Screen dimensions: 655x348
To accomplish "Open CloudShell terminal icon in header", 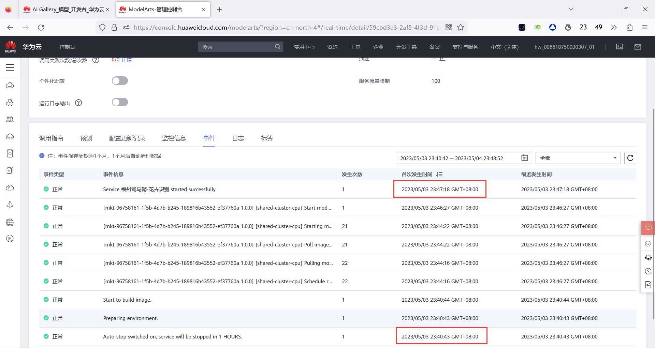I will click(x=620, y=47).
